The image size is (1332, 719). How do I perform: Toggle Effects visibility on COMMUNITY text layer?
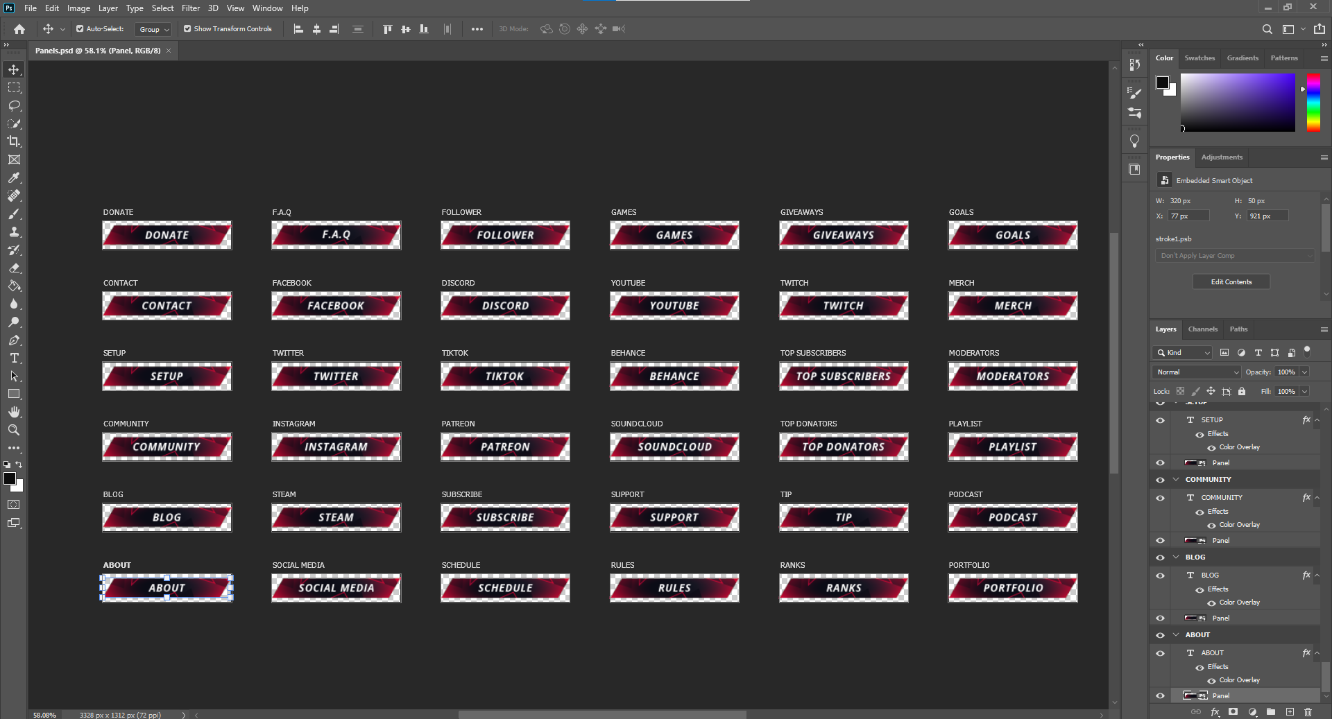[1199, 512]
